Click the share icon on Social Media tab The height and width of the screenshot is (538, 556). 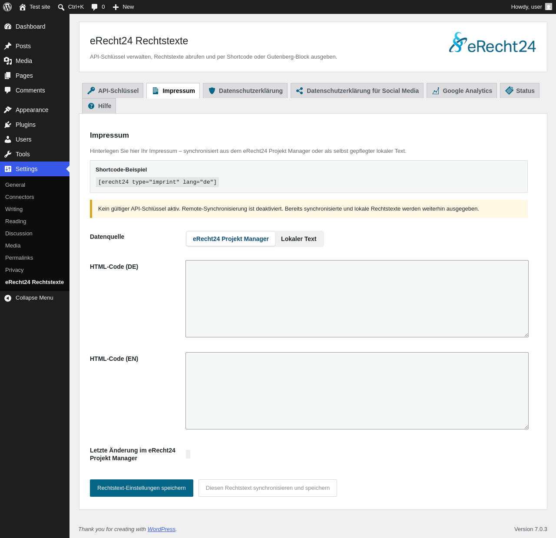pos(300,91)
